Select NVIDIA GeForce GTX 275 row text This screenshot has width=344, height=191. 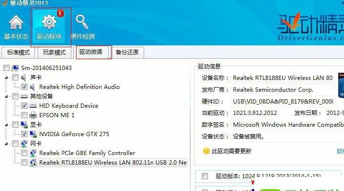74,134
